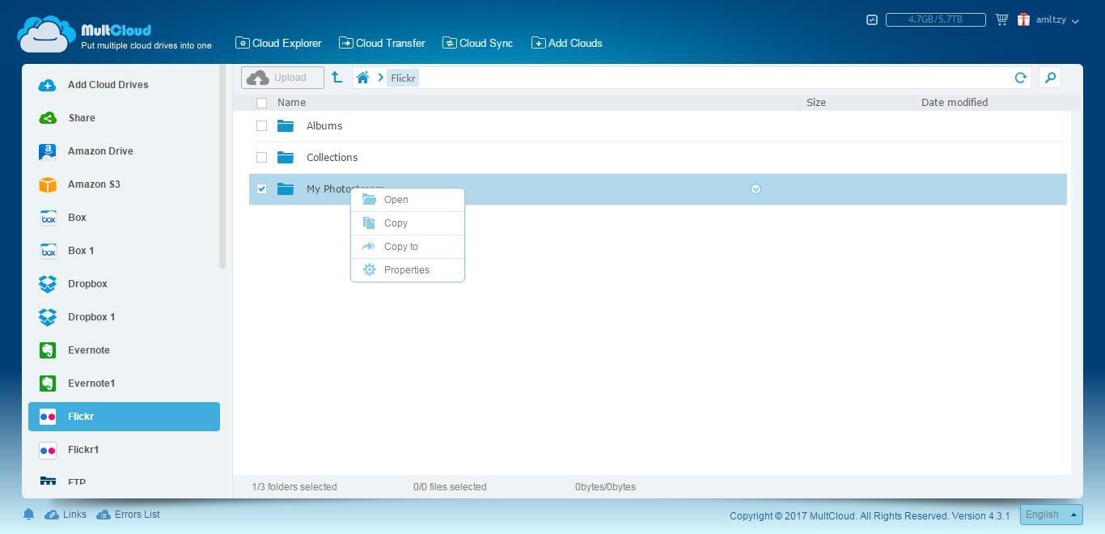Open the Errors List
The image size is (1105, 534).
(128, 515)
